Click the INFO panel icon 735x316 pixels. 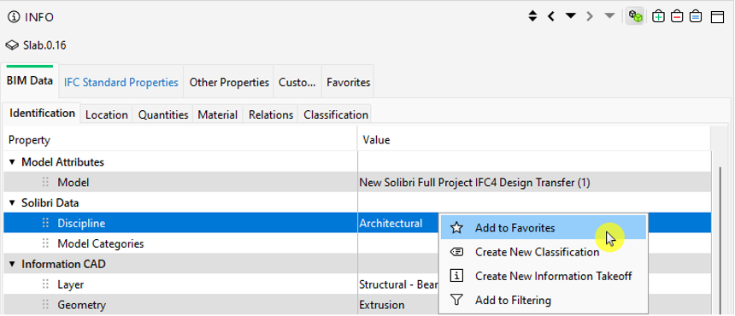(15, 17)
